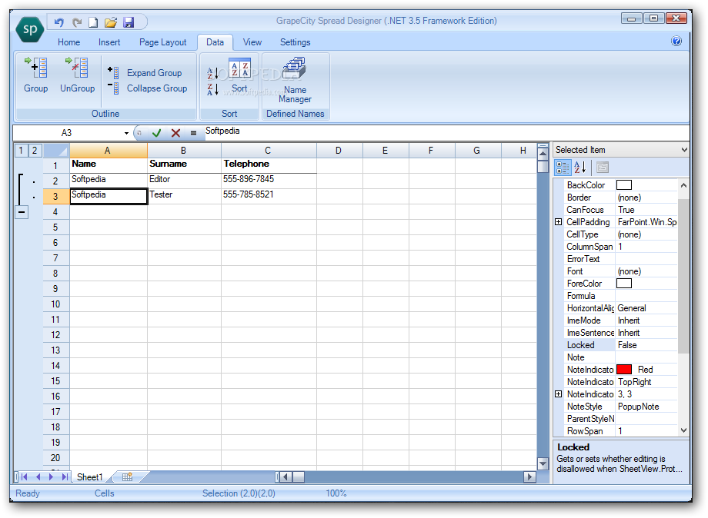The image size is (708, 518).
Task: Open the View ribbon tab
Action: (x=252, y=42)
